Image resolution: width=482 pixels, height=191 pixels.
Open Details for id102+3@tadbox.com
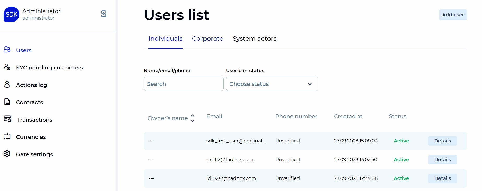tap(442, 178)
